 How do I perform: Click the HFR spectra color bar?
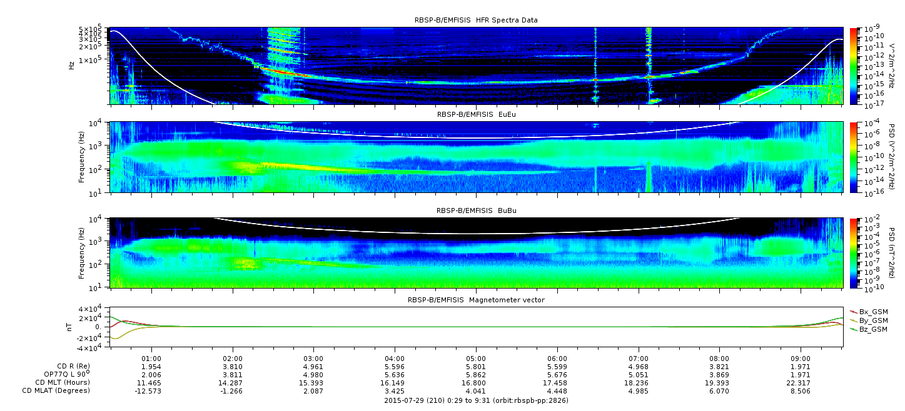point(854,65)
